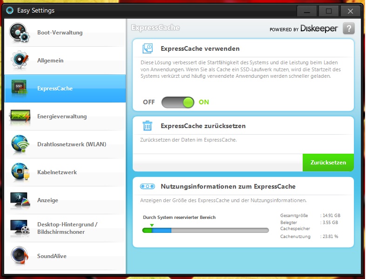The image size is (366, 279).
Task: Click the Diskeeper logo link
Action: (x=319, y=28)
